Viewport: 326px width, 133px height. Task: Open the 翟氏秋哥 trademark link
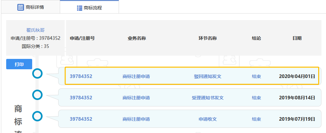coord(35,30)
